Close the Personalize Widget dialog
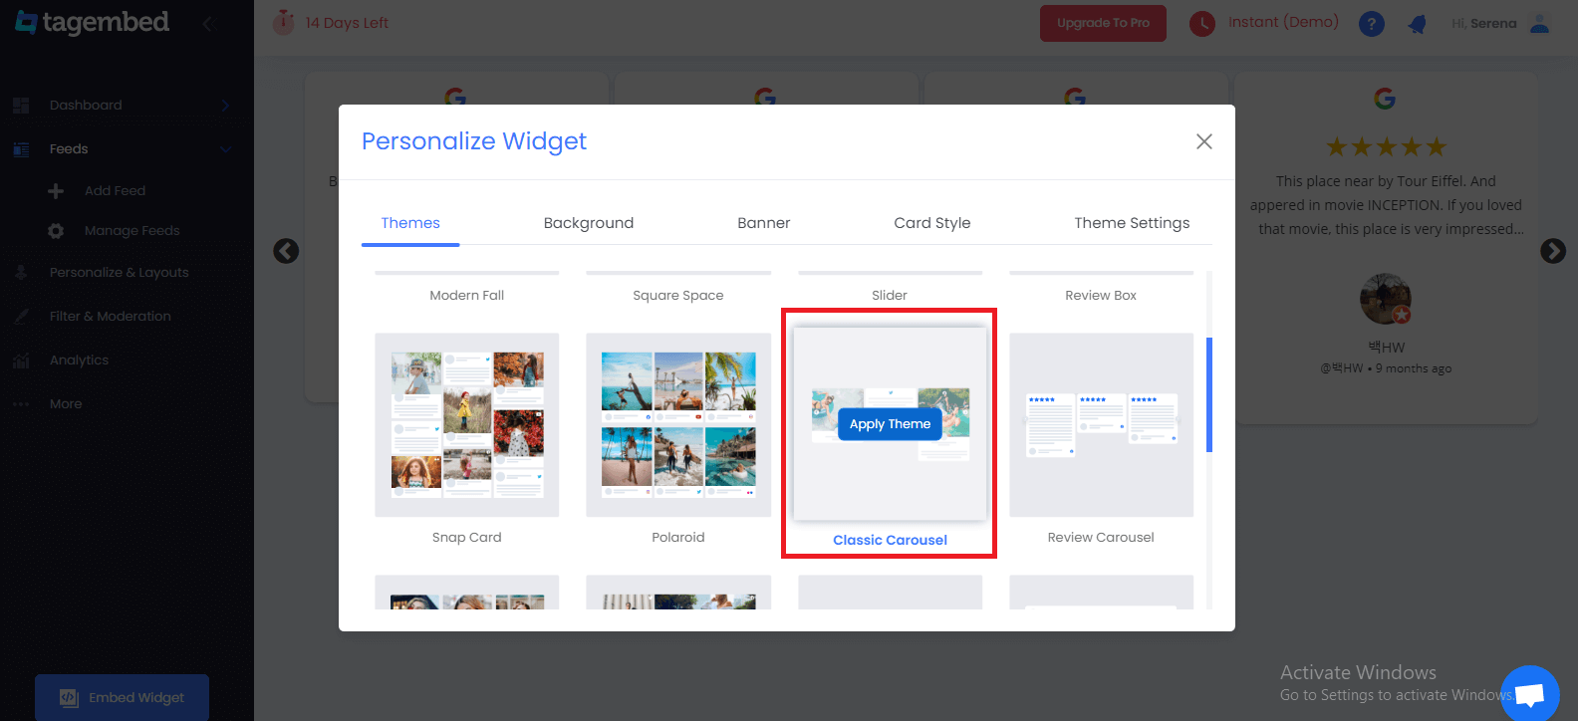The width and height of the screenshot is (1578, 721). point(1204,141)
